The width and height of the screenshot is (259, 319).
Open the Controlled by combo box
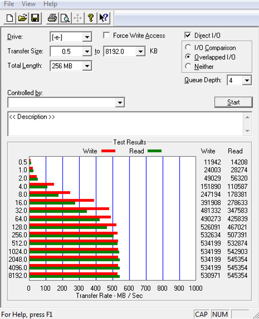(x=120, y=103)
